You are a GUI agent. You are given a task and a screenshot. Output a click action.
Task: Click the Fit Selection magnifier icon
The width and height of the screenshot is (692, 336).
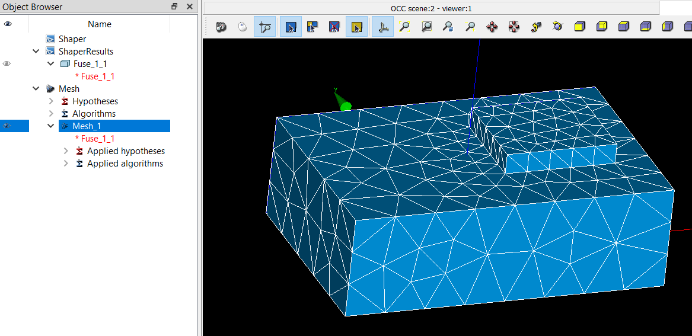point(448,27)
